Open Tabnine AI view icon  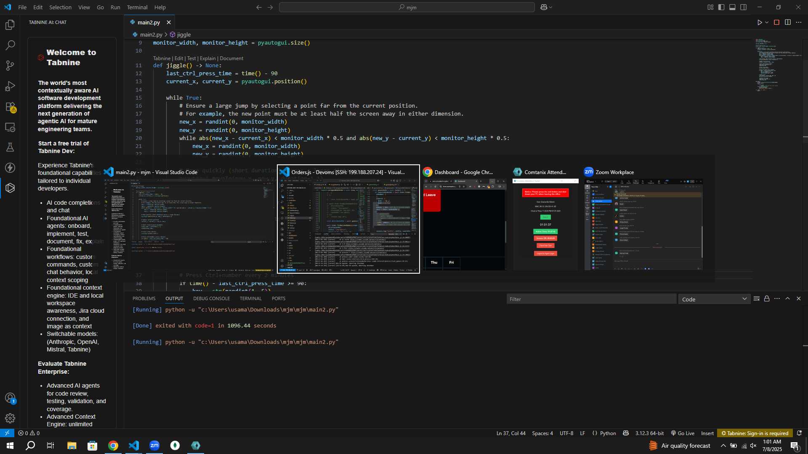pyautogui.click(x=10, y=188)
